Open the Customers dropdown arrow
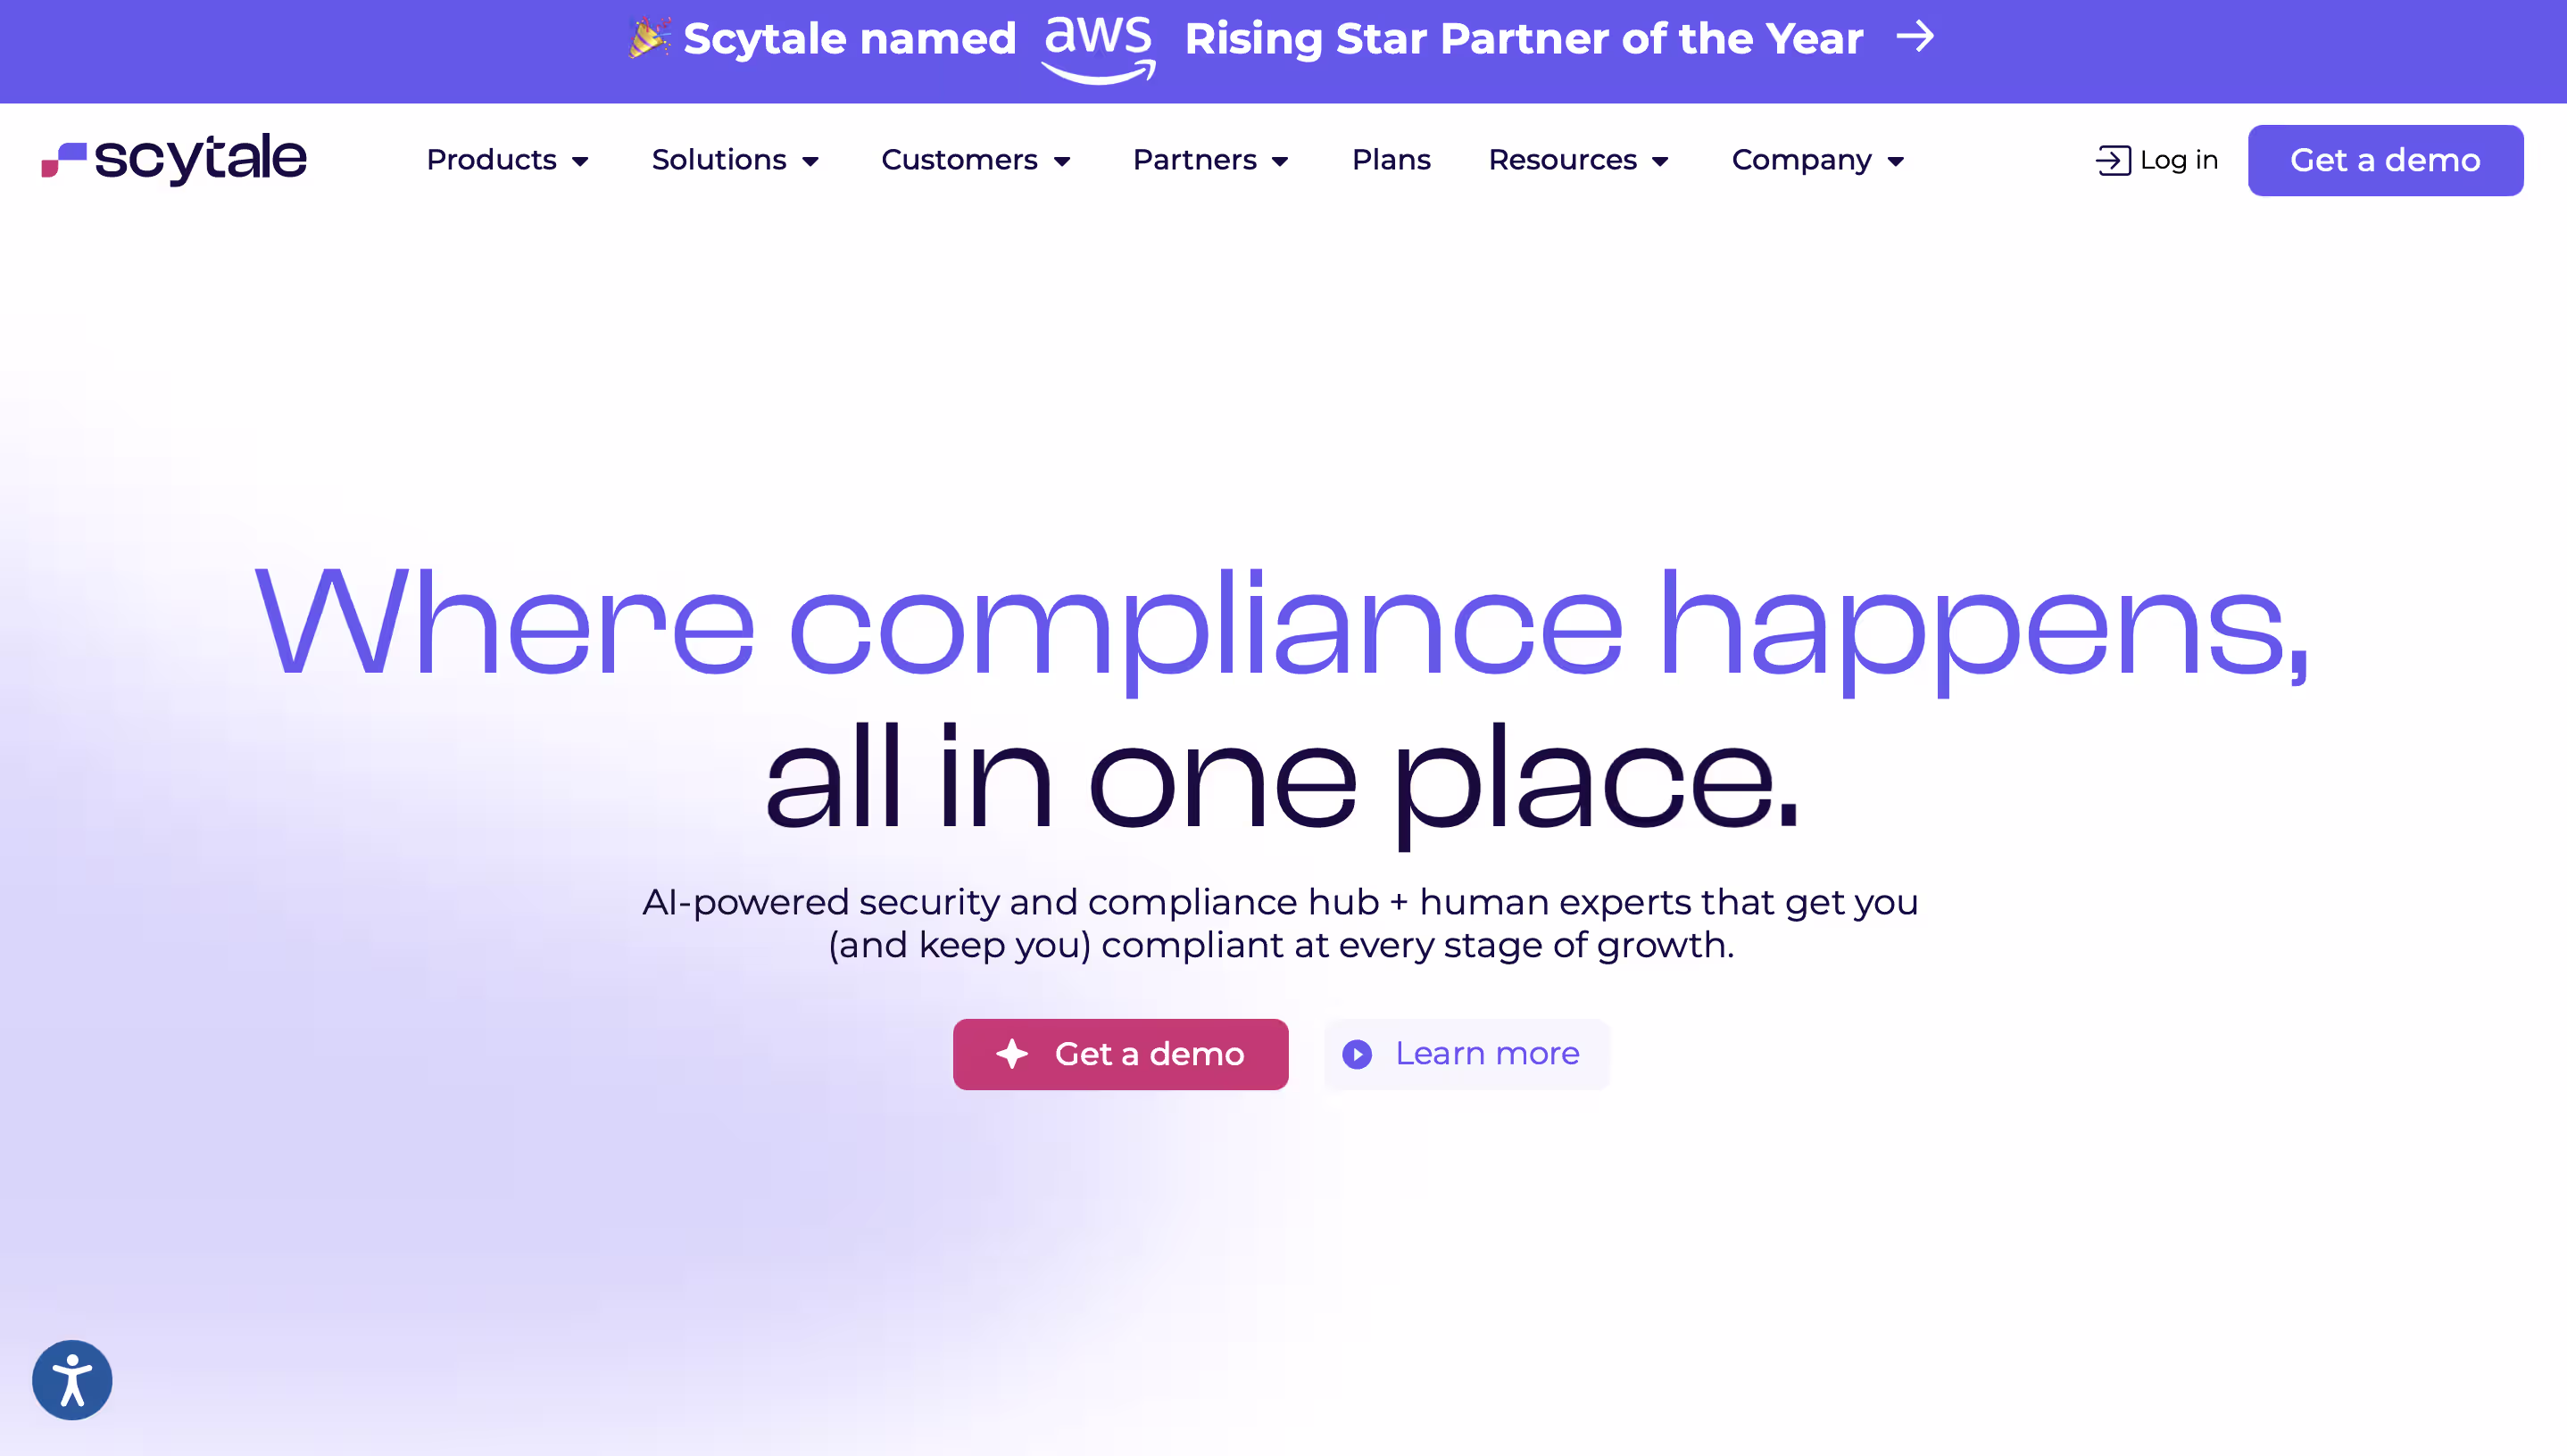The image size is (2567, 1456). tap(1062, 161)
